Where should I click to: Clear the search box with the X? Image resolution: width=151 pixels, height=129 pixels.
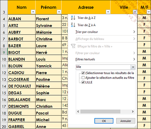133,67
